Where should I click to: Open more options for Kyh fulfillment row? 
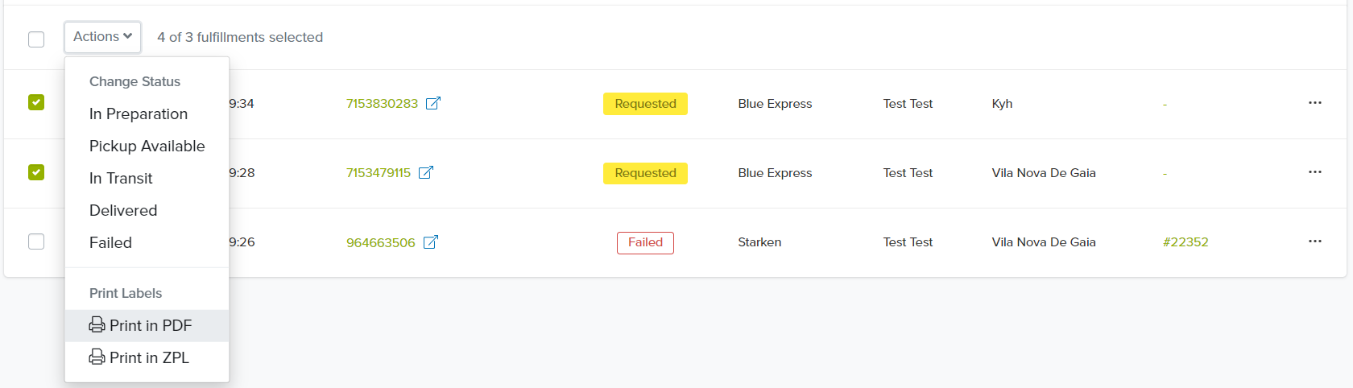[x=1315, y=103]
